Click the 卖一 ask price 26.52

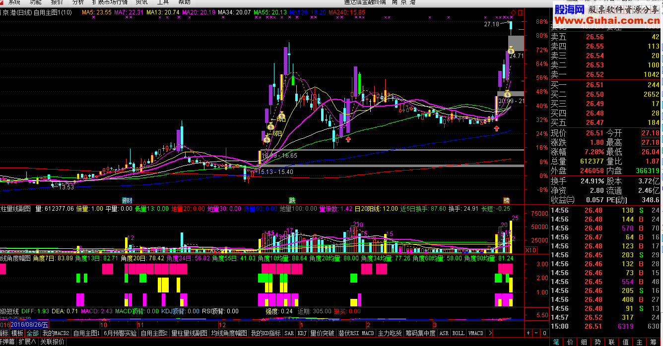(595, 75)
